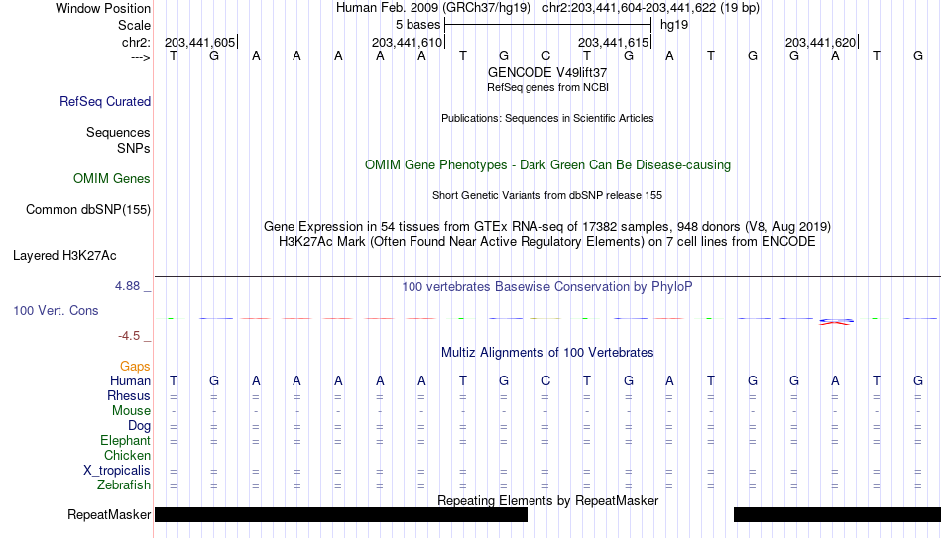Click the C base in the Human row
Screen dimensions: 942x538
coord(545,381)
